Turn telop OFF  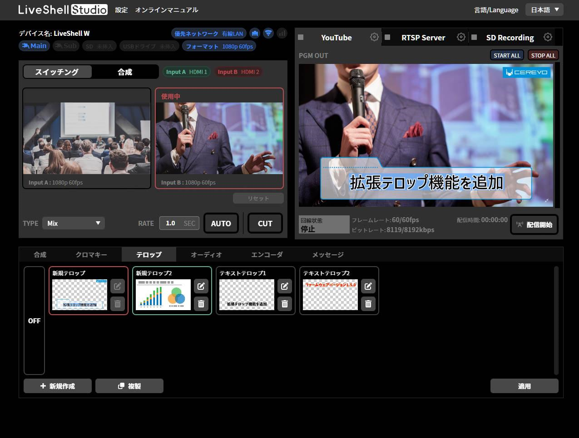[35, 321]
